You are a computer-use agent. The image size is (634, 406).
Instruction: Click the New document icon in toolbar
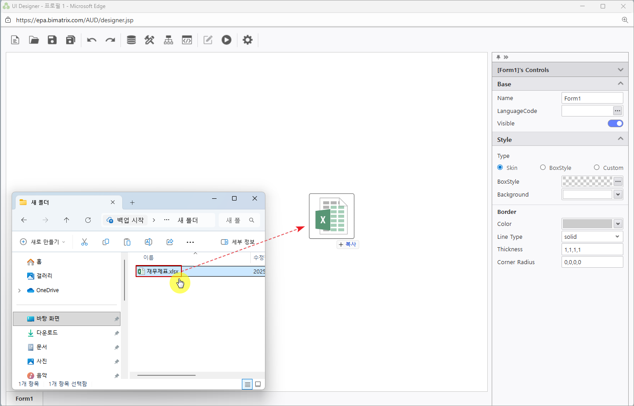coord(15,40)
